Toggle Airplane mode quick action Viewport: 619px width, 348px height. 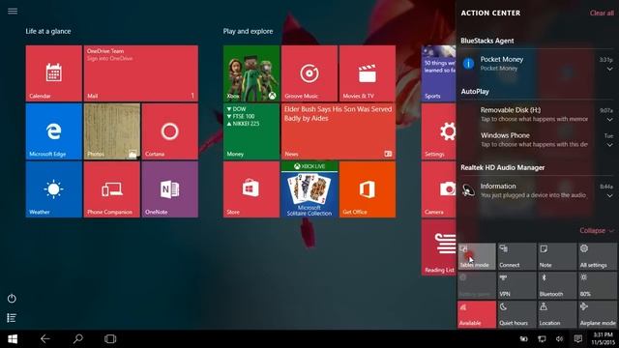(598, 314)
